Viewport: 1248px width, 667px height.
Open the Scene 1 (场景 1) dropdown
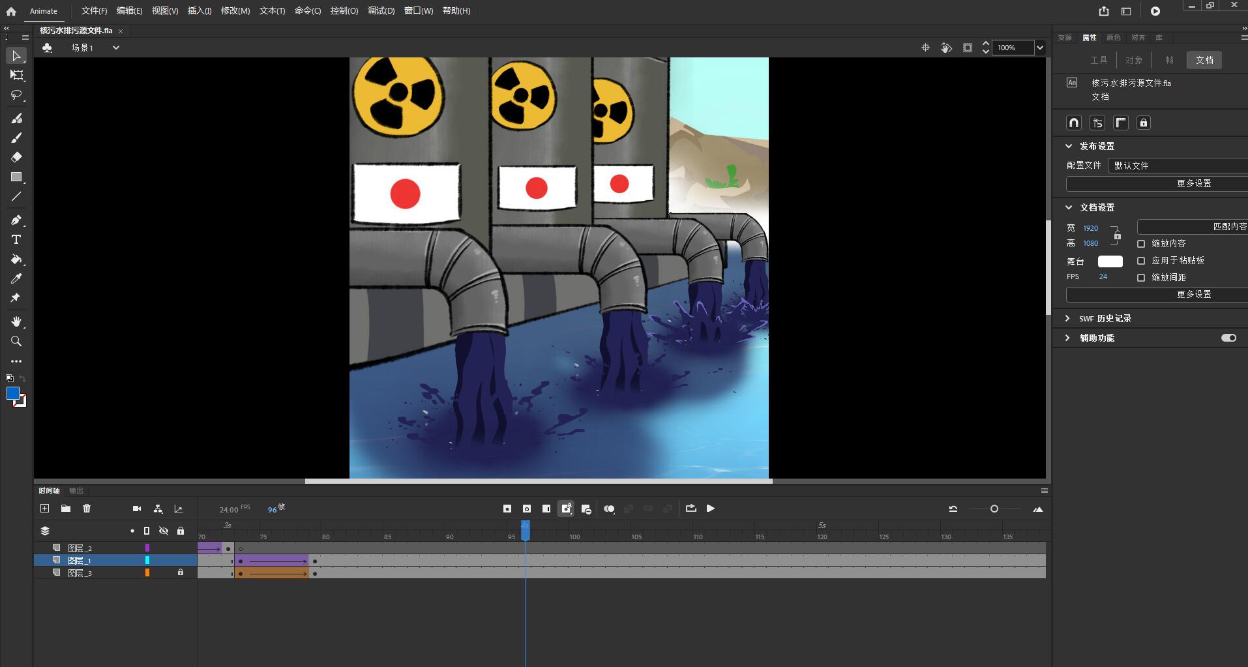pos(116,48)
